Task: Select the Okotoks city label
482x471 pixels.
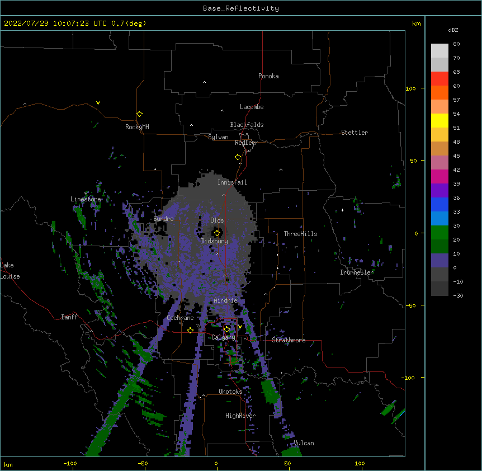Action: (x=230, y=392)
